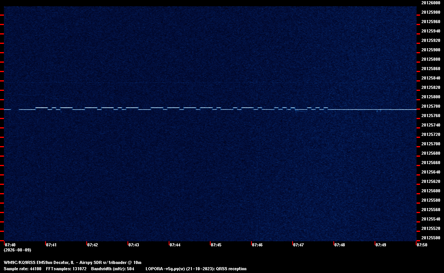Image resolution: width=444 pixels, height=273 pixels.
Task: Click frequency label 28125620
Action: (431, 181)
